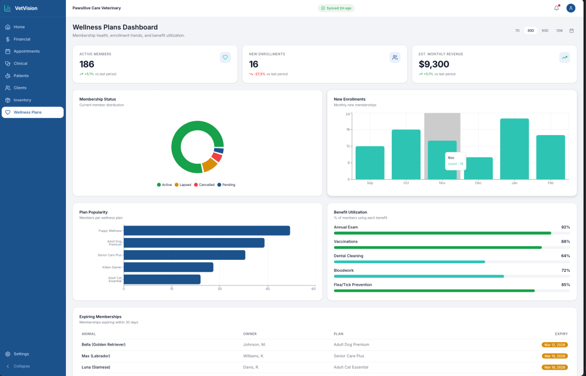This screenshot has width=586, height=376.
Task: Open the user profile avatar
Action: (x=571, y=8)
